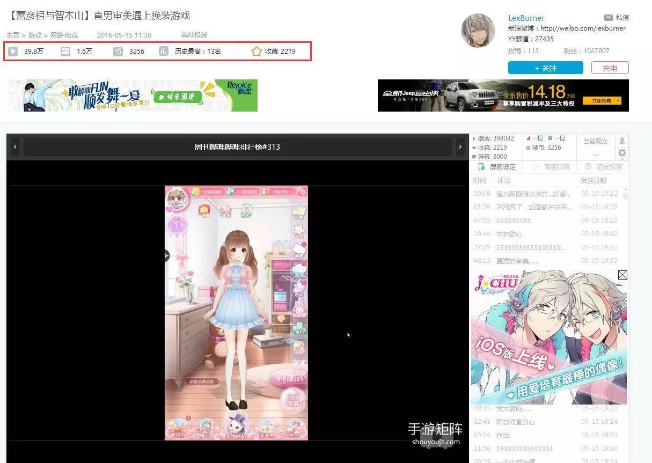Click the 商店街 shop icon in game
Viewport: 652px width, 463px height.
point(177,429)
